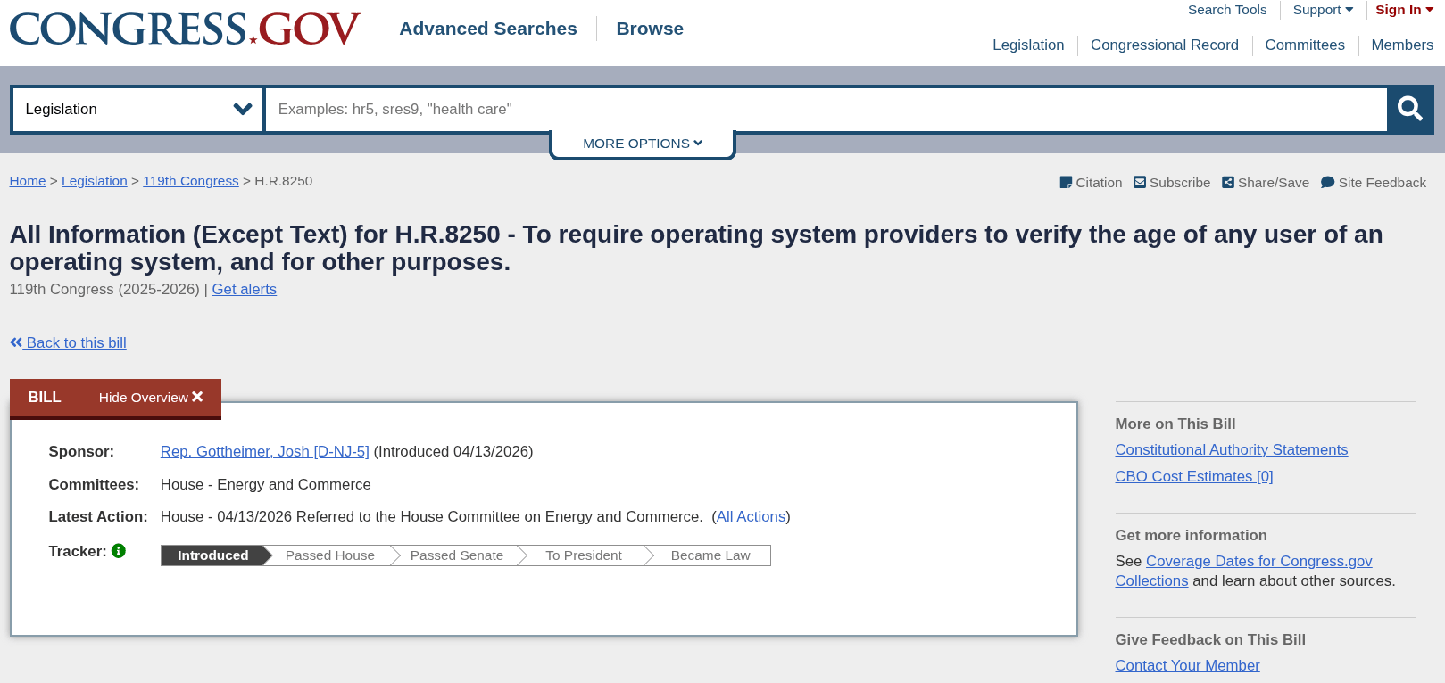Go to Search Tools
This screenshot has width=1445, height=683.
click(x=1227, y=10)
